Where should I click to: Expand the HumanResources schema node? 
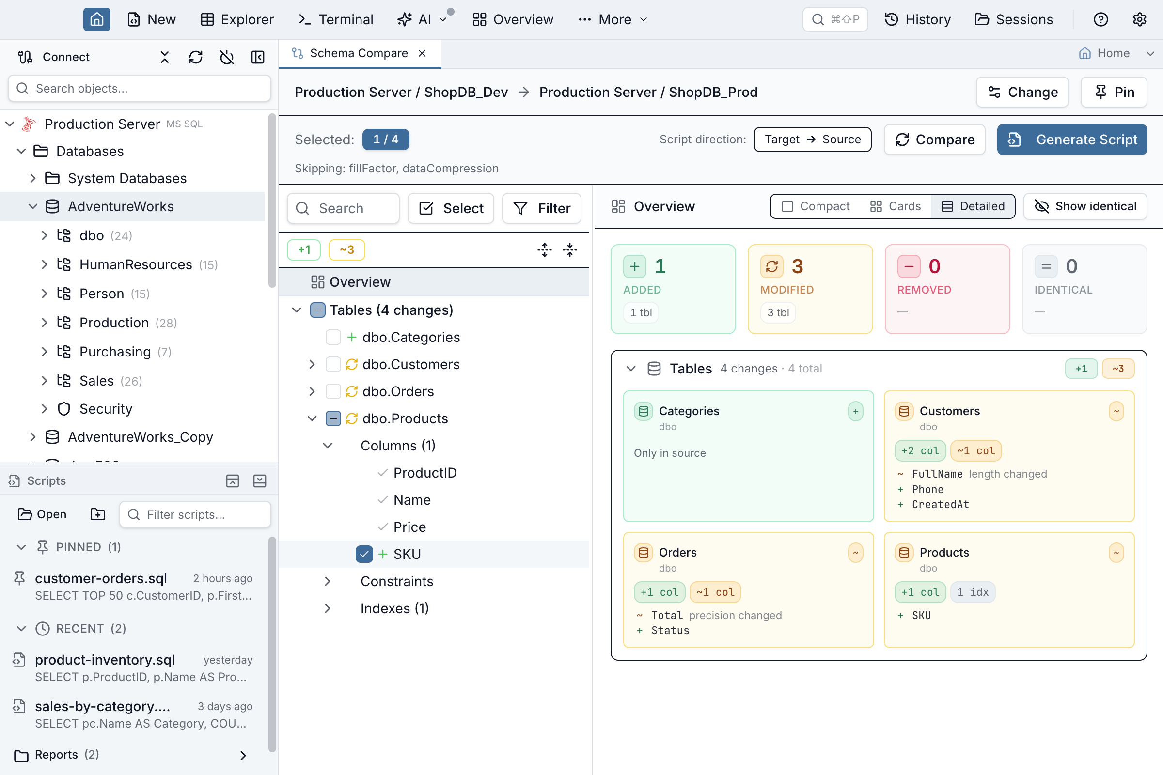[x=45, y=264]
